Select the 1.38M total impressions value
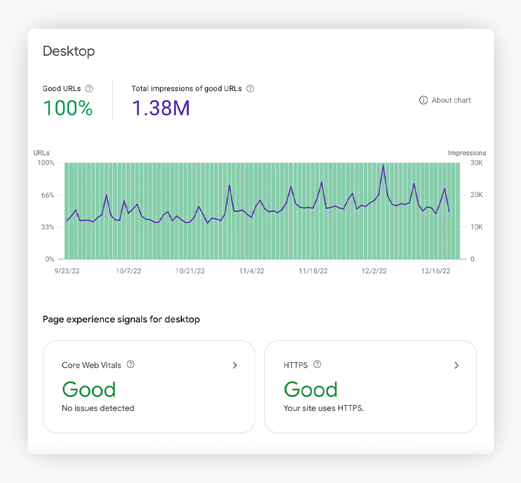 pyautogui.click(x=161, y=108)
